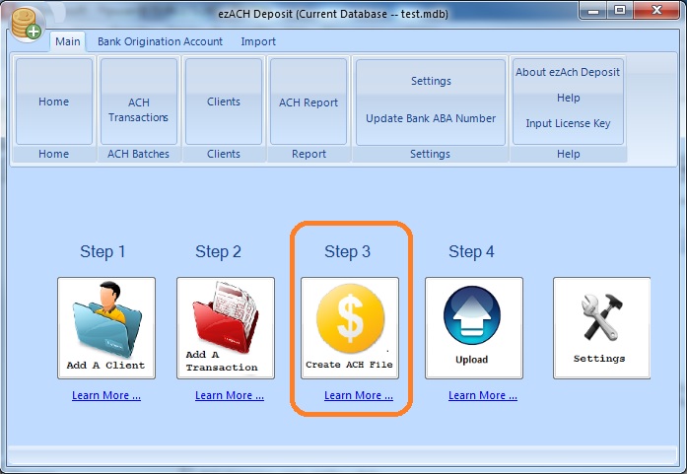Select the Main ribbon tab
Image resolution: width=687 pixels, height=474 pixels.
click(68, 41)
